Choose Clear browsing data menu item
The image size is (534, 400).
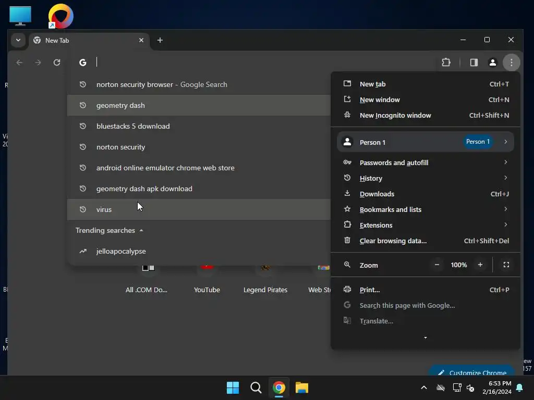(x=426, y=241)
